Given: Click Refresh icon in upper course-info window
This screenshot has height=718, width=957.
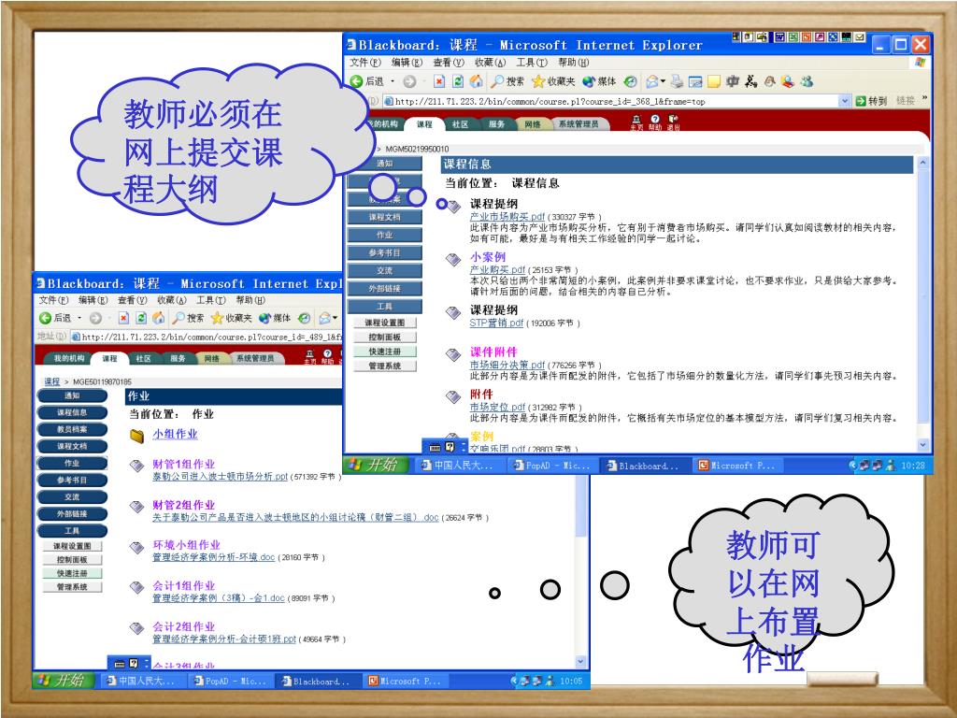Looking at the screenshot, I should (458, 81).
